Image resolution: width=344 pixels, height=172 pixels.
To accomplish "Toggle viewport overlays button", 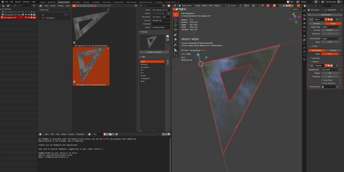I will click(274, 6).
